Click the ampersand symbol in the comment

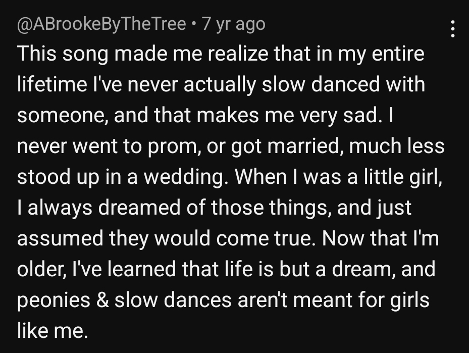pyautogui.click(x=102, y=300)
